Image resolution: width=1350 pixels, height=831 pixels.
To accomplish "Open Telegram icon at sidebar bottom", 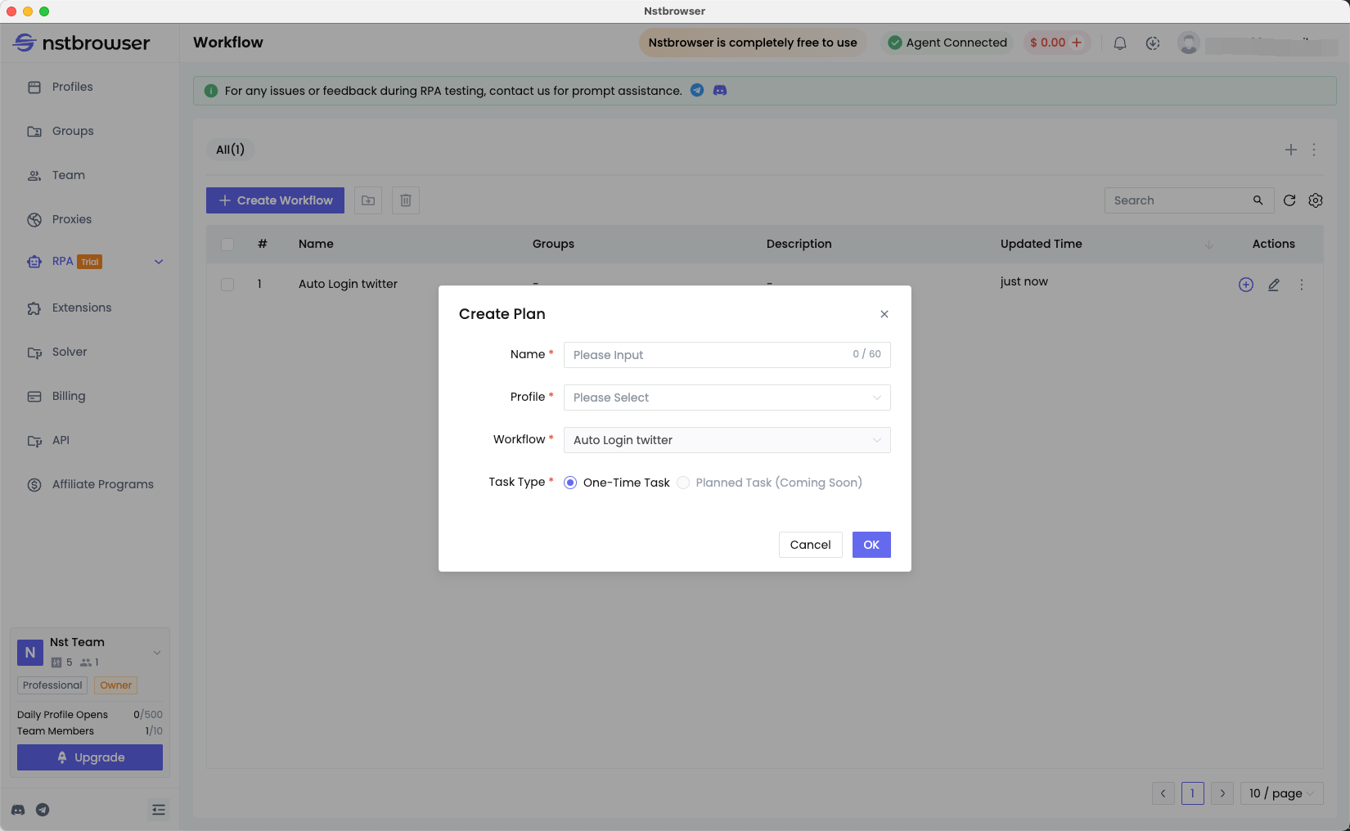I will 43,810.
